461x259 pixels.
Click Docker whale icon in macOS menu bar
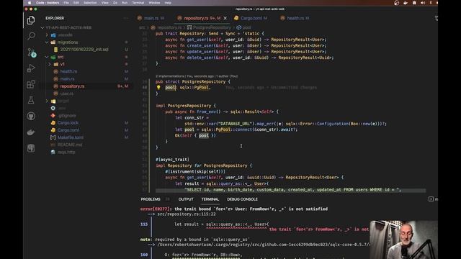406,3
